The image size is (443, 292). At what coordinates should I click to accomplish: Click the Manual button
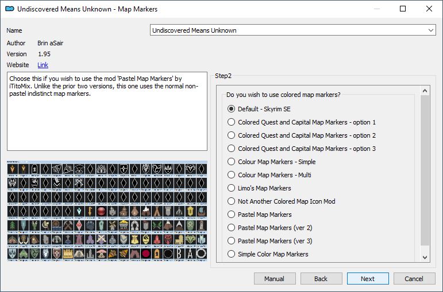point(275,279)
